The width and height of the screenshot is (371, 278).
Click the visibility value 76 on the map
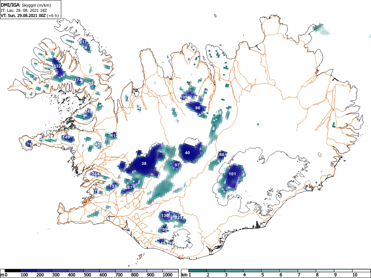click(x=29, y=144)
